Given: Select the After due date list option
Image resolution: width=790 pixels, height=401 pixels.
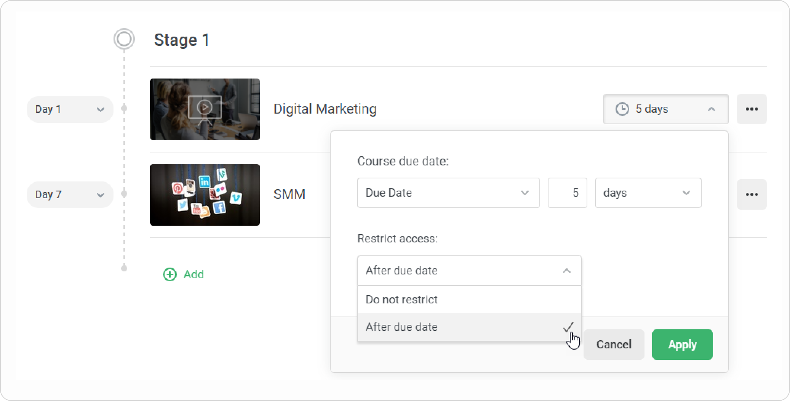Looking at the screenshot, I should (469, 327).
